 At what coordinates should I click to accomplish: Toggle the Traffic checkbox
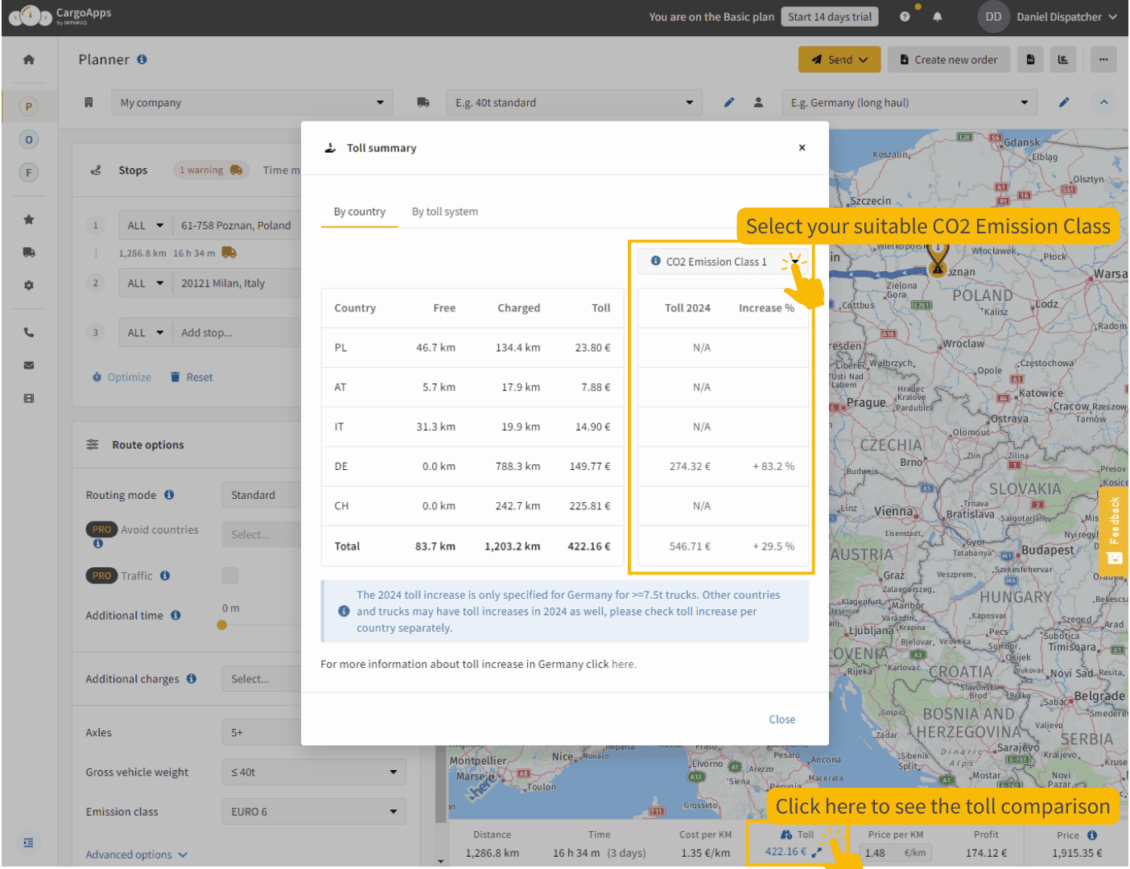pyautogui.click(x=230, y=575)
